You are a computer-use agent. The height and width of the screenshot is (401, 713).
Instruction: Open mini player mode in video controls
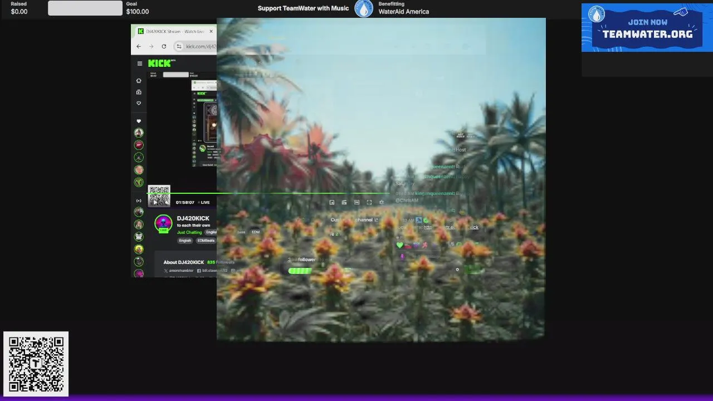(332, 202)
